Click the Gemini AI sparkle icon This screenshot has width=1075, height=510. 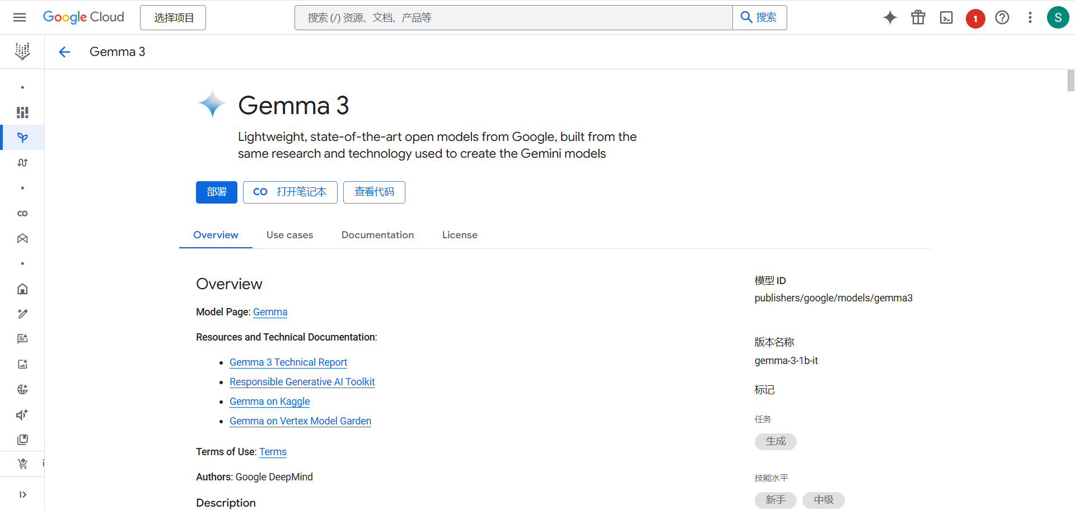pyautogui.click(x=890, y=17)
